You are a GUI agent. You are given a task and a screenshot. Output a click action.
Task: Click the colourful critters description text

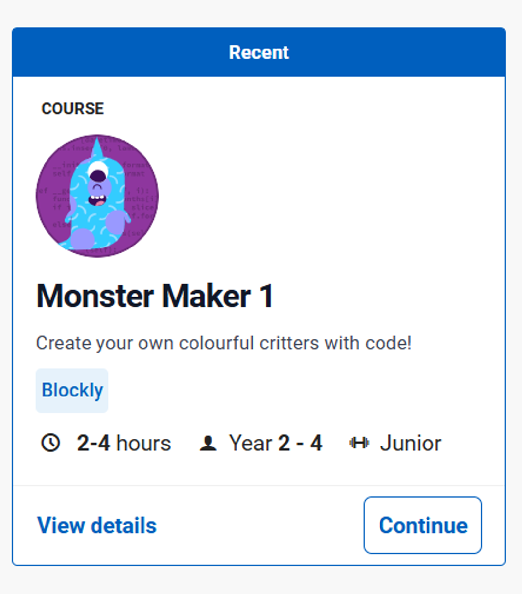click(224, 343)
